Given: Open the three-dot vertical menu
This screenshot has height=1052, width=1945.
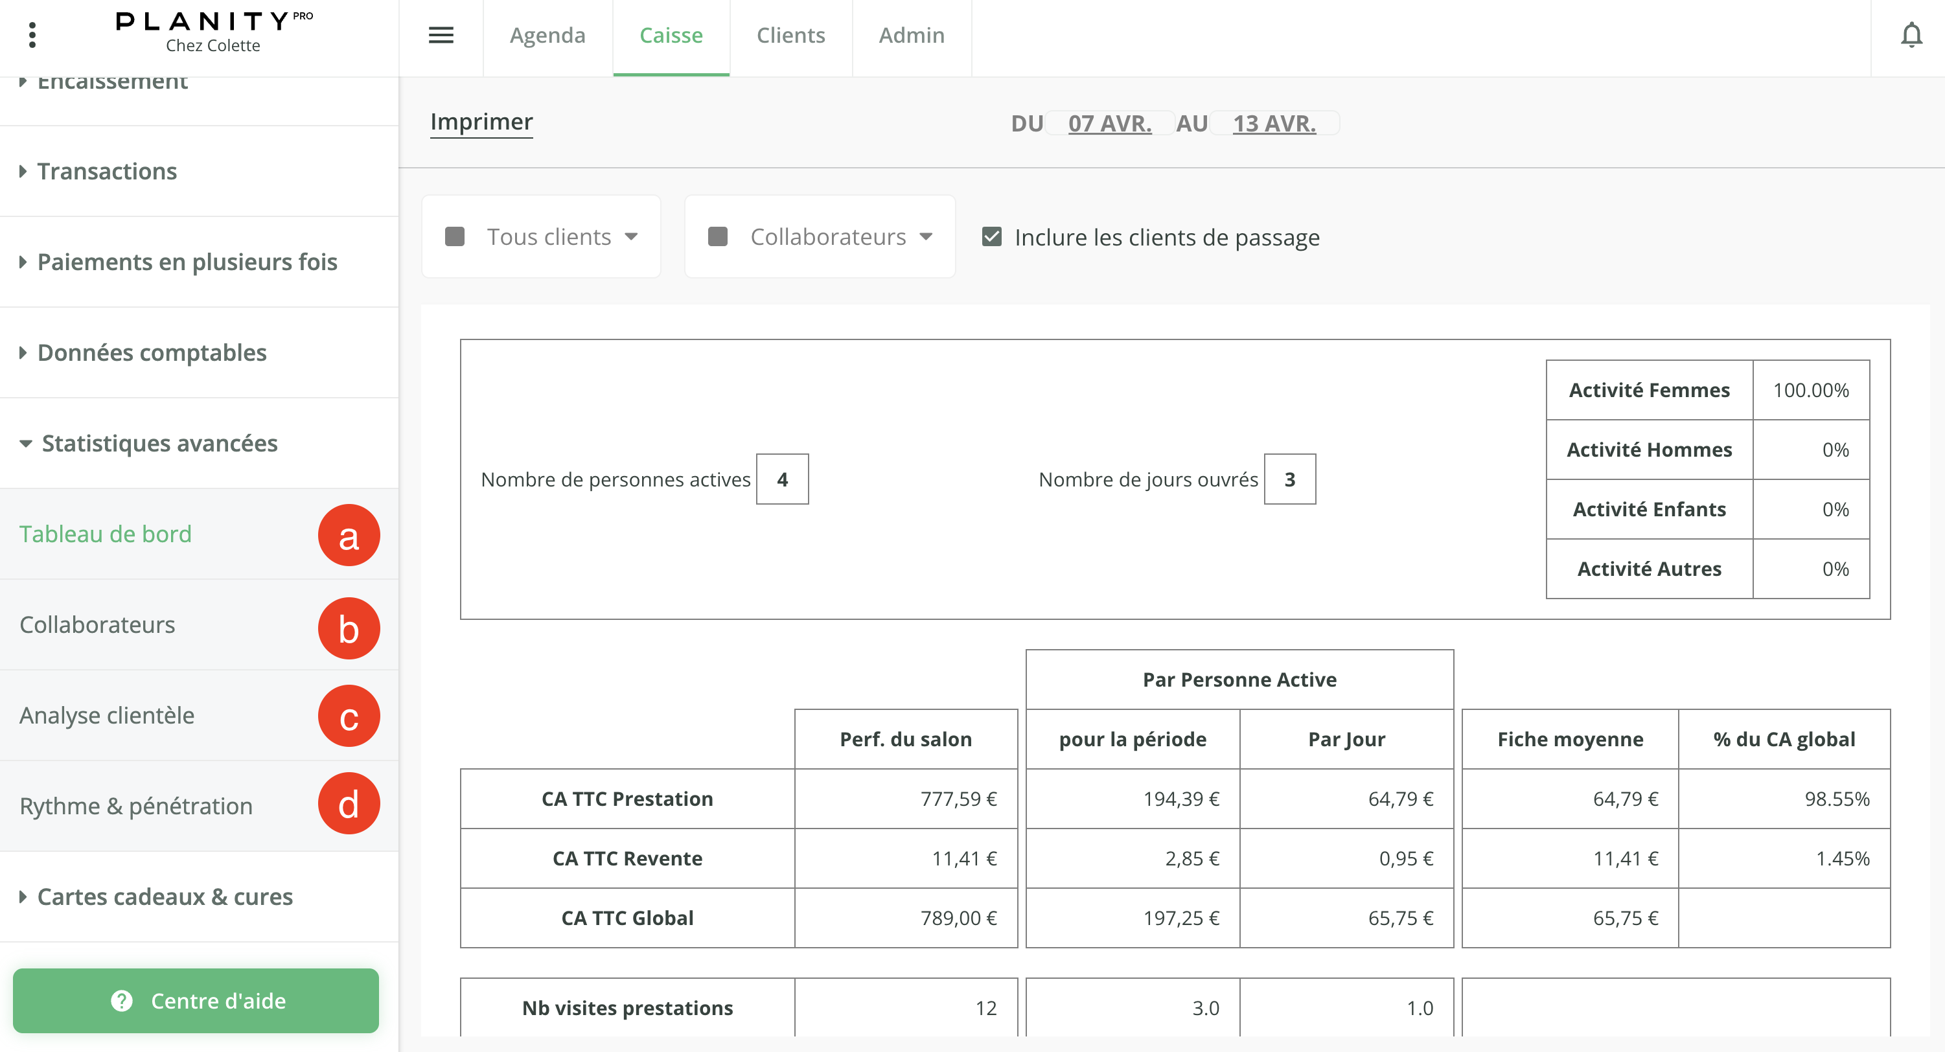Looking at the screenshot, I should pos(32,35).
